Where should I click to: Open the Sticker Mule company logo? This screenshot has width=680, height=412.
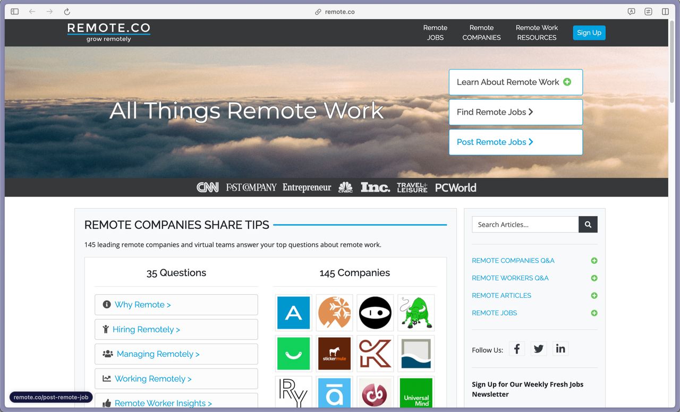(x=334, y=354)
